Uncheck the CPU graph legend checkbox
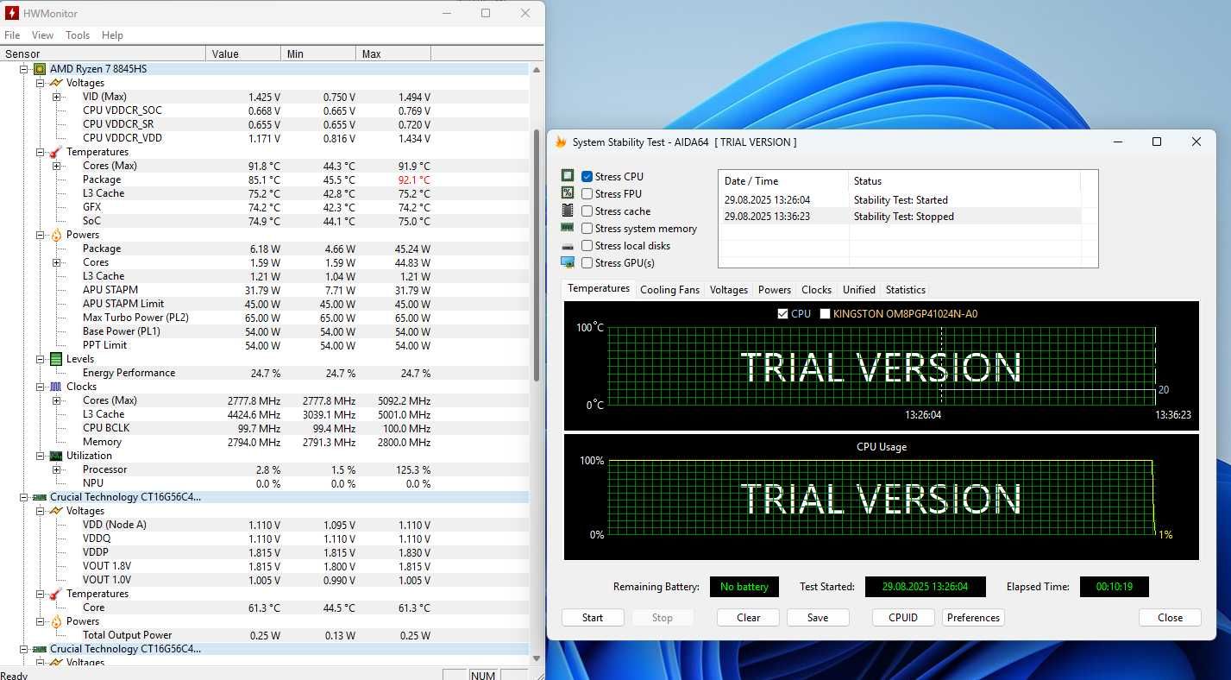 coord(783,313)
